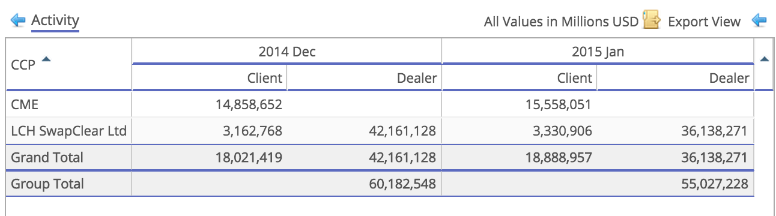Click the CME value 14,858,652

coord(249,104)
